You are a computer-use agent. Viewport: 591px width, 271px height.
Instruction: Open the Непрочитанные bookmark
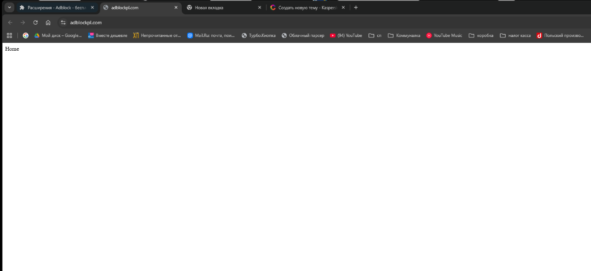click(157, 35)
